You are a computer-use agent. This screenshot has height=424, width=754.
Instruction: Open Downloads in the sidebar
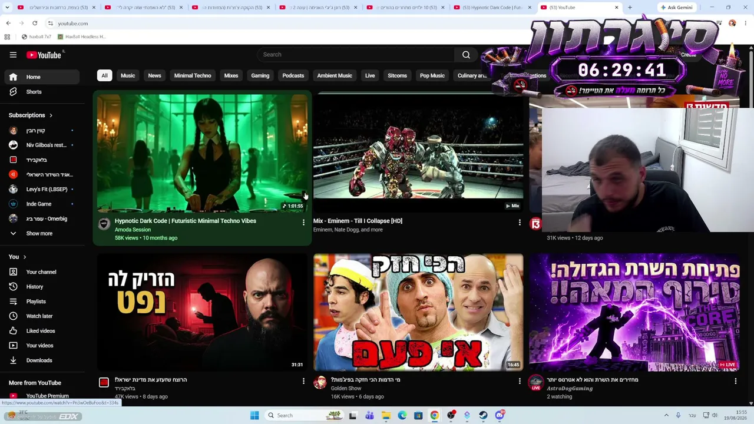(x=41, y=360)
